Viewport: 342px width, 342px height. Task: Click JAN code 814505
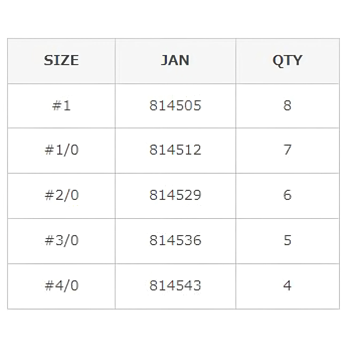coord(175,106)
